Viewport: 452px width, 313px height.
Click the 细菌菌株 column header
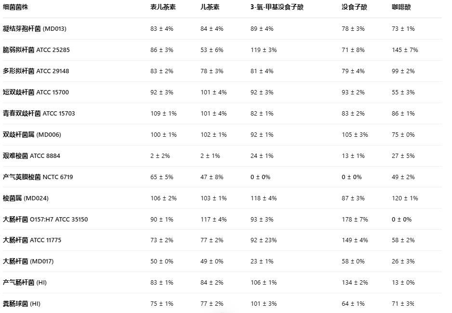15,7
